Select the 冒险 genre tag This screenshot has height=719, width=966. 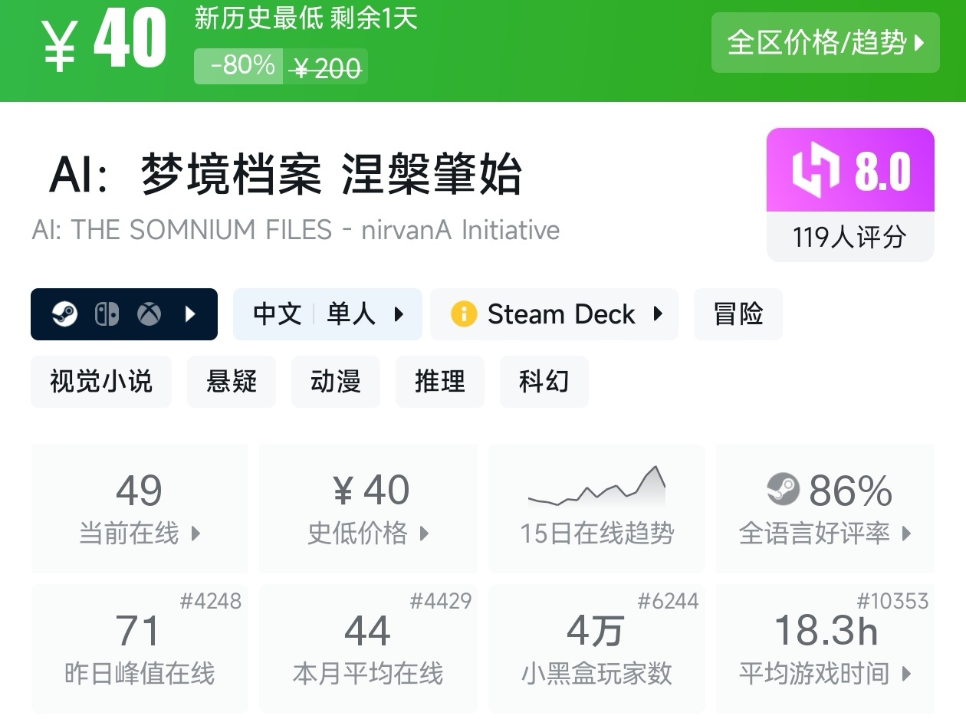[x=738, y=314]
